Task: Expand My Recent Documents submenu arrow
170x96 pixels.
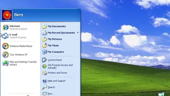Action: (x=78, y=33)
